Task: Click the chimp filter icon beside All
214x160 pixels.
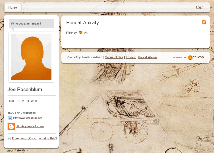Action: 81,32
